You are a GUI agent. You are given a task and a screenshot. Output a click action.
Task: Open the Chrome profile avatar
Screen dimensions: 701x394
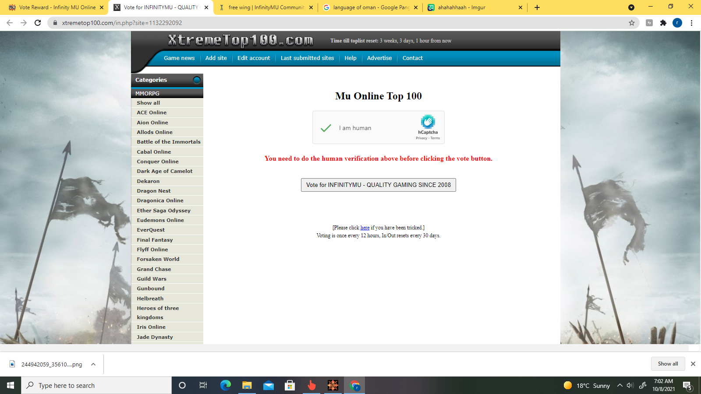pos(677,23)
